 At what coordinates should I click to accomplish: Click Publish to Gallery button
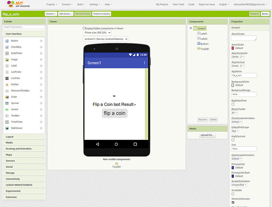coord(101,14)
